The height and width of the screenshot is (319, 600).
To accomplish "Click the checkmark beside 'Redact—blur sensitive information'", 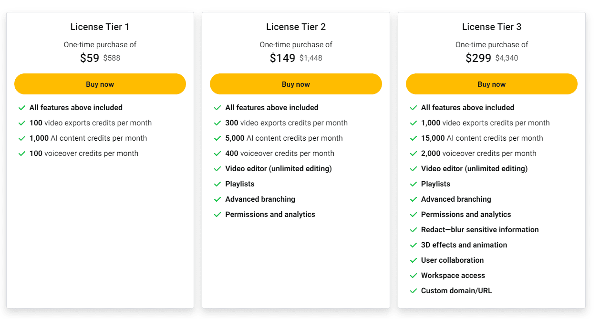I will (414, 229).
